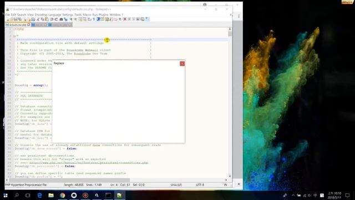Open the Tools menu
This screenshot has height=200, width=355.
78,15
